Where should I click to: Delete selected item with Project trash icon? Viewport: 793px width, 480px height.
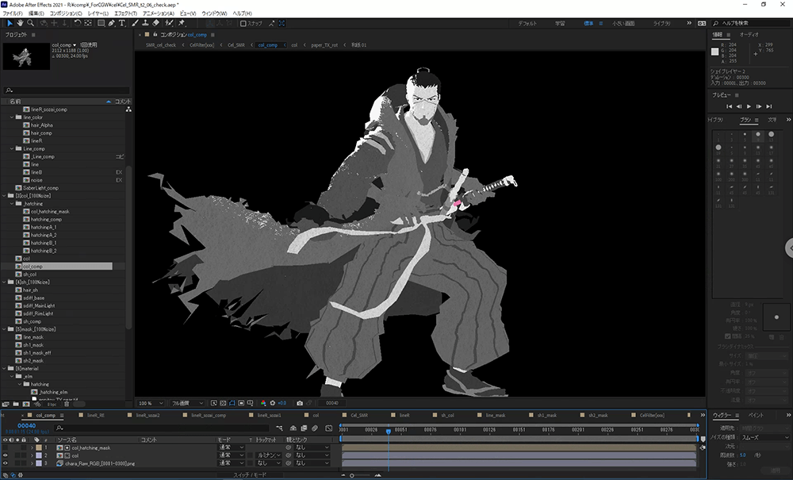pyautogui.click(x=67, y=404)
